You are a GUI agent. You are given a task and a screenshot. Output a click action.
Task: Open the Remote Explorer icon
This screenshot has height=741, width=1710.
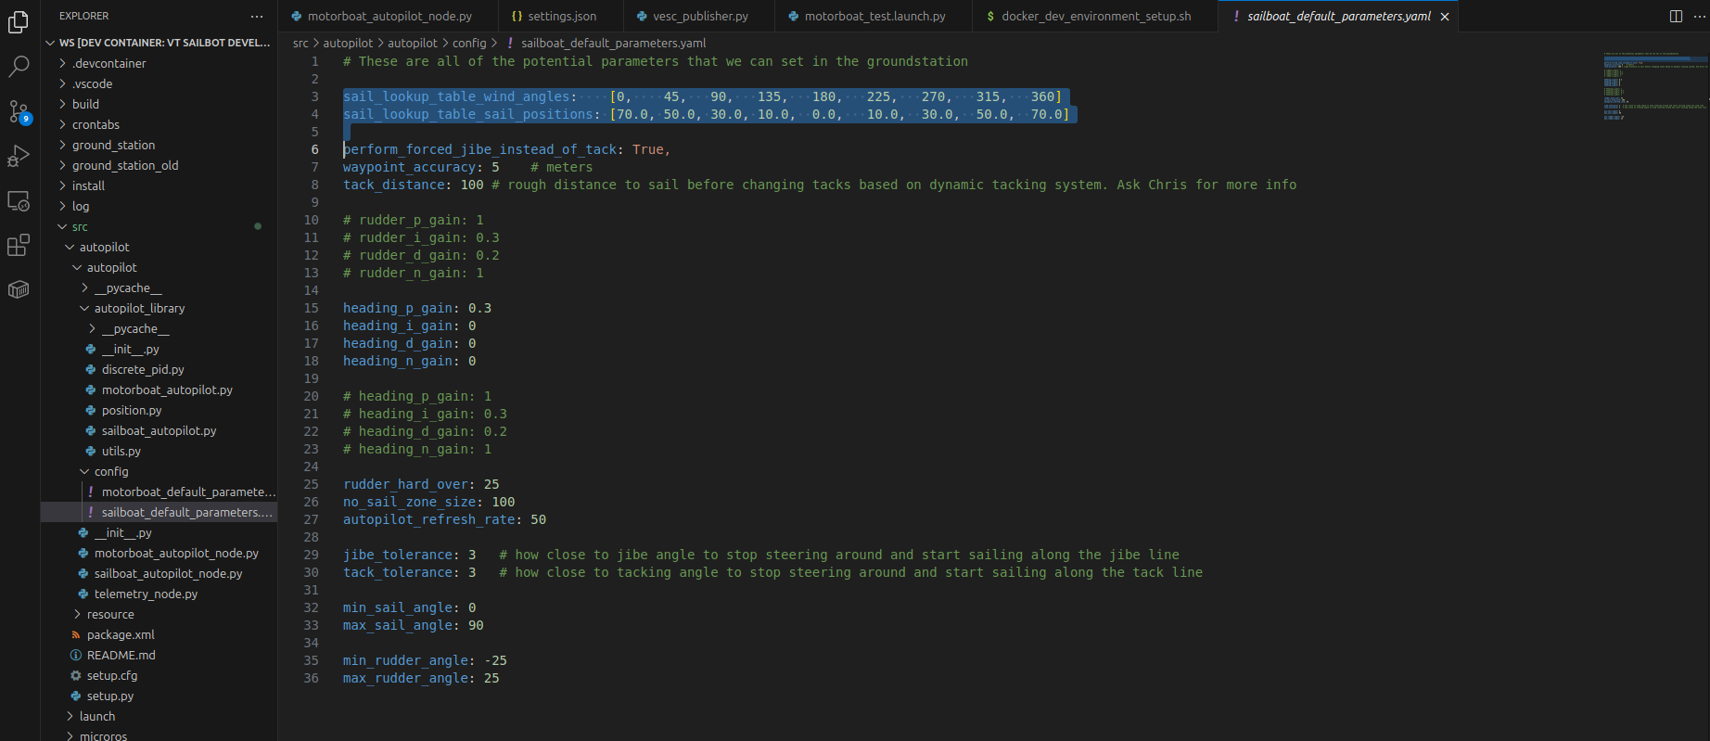click(x=19, y=200)
